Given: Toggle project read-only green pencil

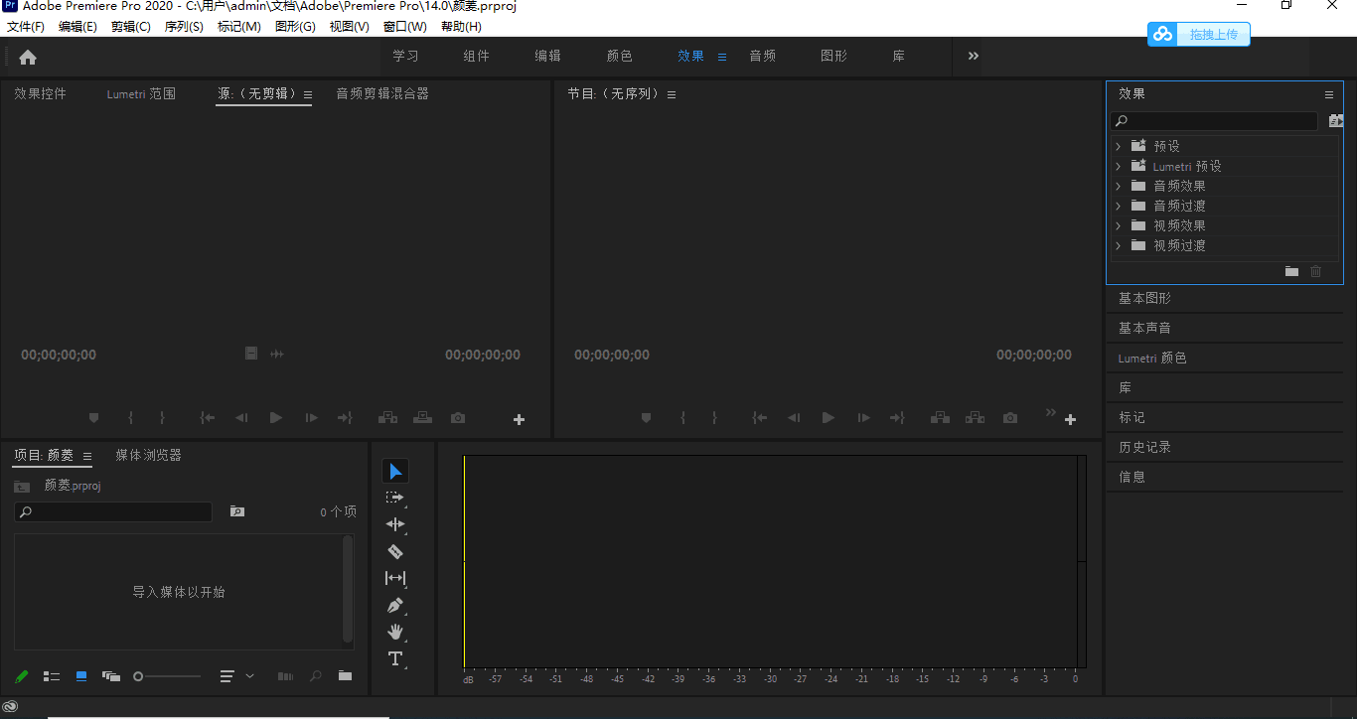Looking at the screenshot, I should coord(22,676).
